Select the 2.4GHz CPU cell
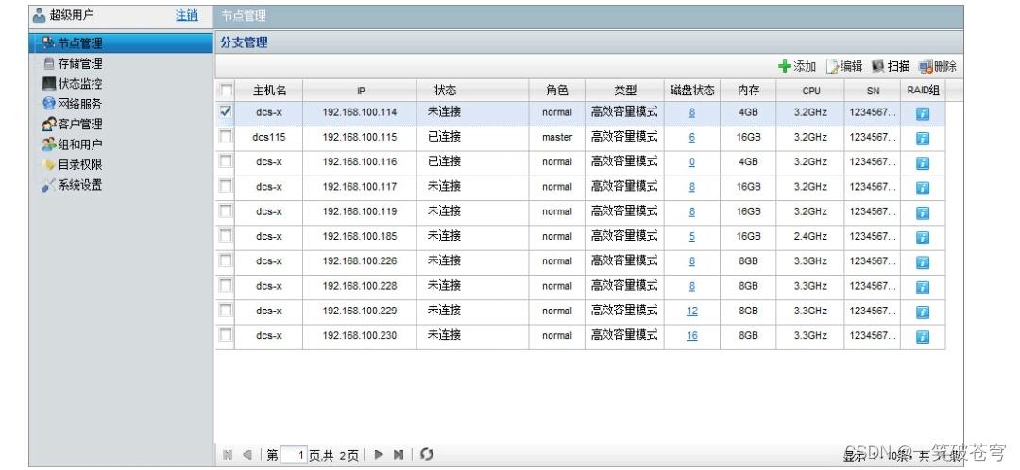This screenshot has height=470, width=1020. 810,237
